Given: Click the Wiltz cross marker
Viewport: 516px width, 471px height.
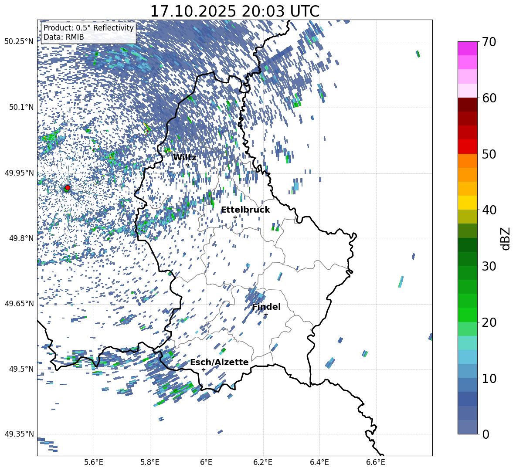Looking at the screenshot, I should tap(187, 165).
